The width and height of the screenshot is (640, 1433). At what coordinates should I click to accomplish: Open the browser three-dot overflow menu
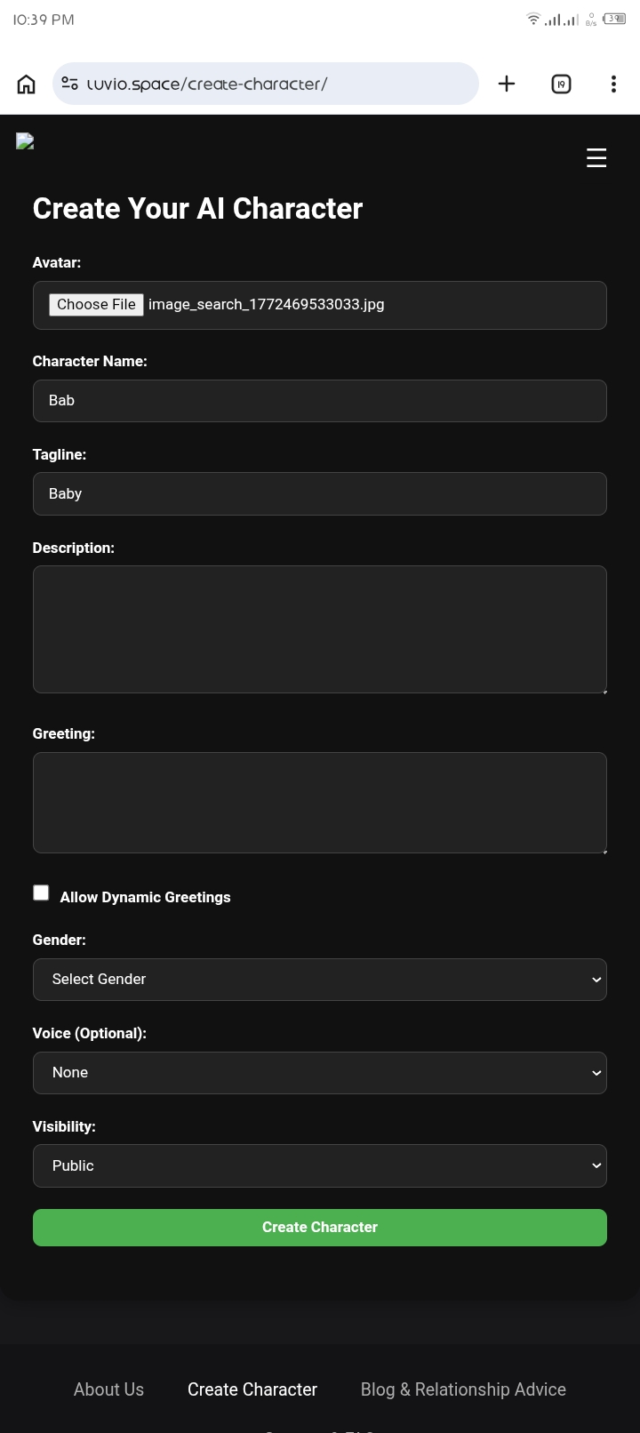coord(613,84)
